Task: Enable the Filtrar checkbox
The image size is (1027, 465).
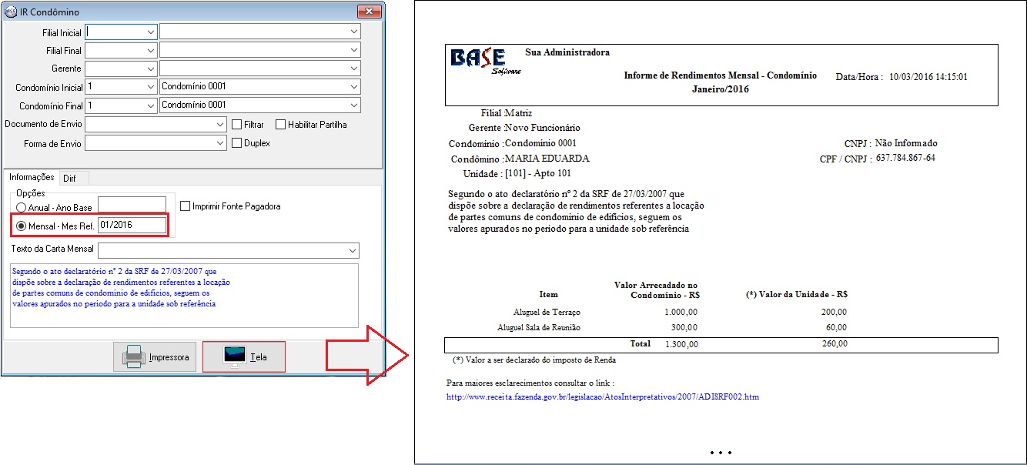Action: 237,124
